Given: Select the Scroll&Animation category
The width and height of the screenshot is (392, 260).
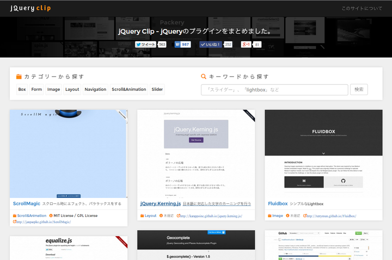Looking at the screenshot, I should [128, 89].
